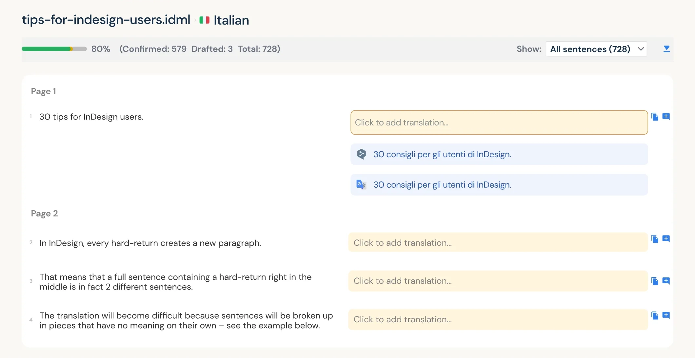The image size is (695, 358).
Task: Copy source text for sentence 1
Action: (x=655, y=117)
